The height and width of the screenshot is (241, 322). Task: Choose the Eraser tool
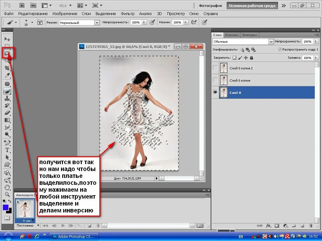click(x=7, y=113)
